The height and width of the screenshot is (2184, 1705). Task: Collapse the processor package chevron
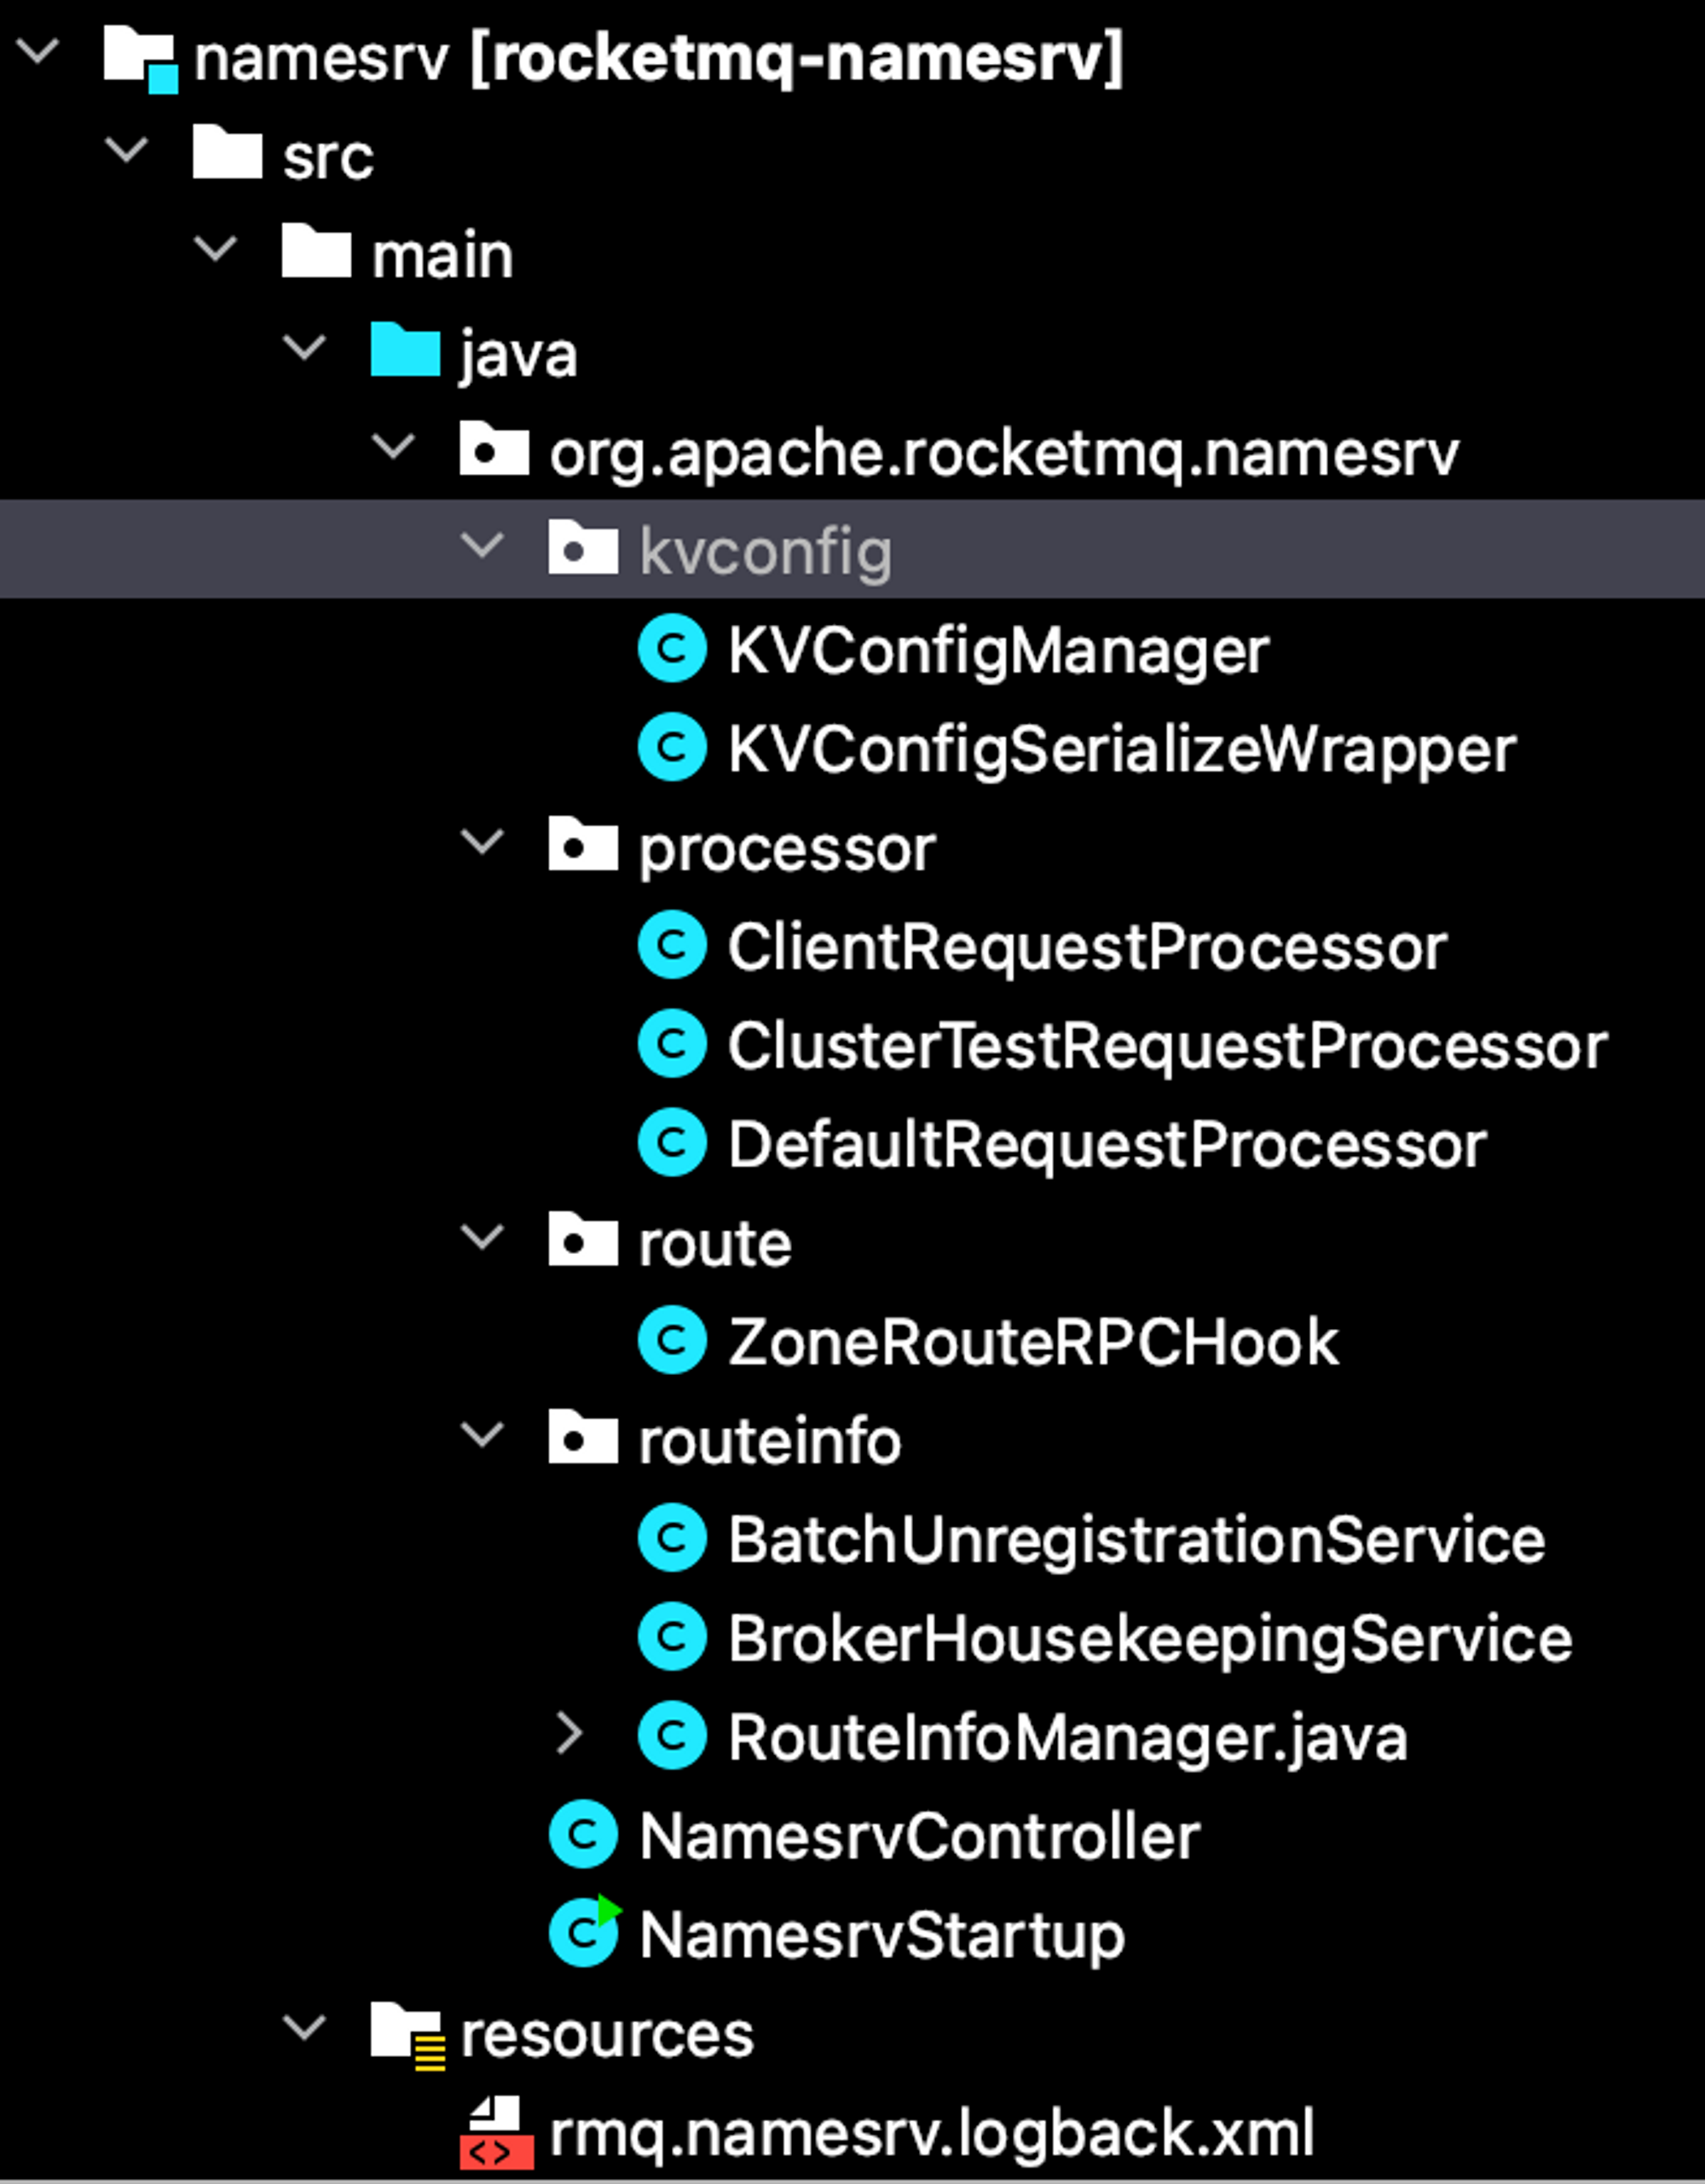click(x=482, y=841)
